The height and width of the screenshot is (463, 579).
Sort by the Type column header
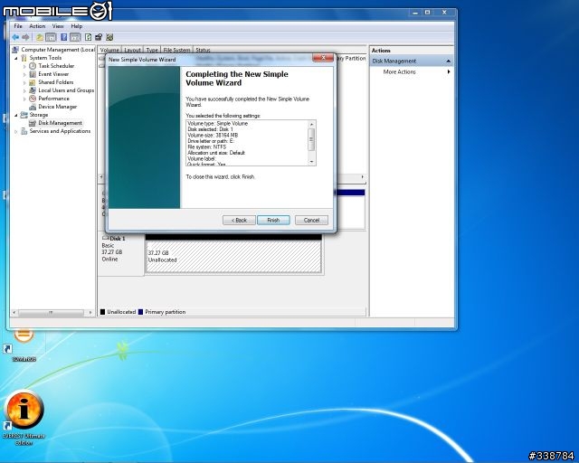pyautogui.click(x=152, y=50)
